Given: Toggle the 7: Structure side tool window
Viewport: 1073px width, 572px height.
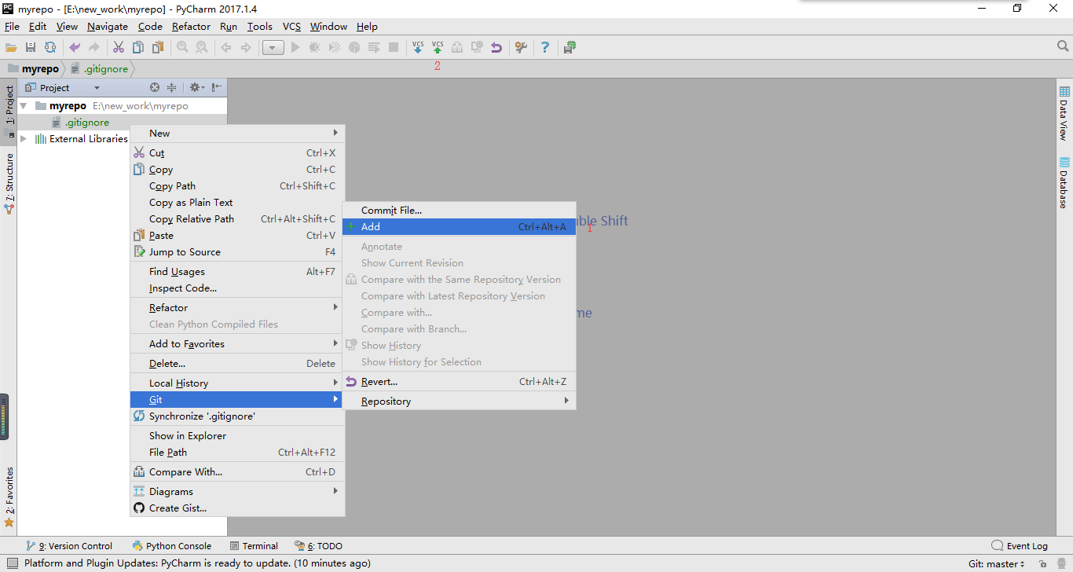Looking at the screenshot, I should tap(9, 184).
